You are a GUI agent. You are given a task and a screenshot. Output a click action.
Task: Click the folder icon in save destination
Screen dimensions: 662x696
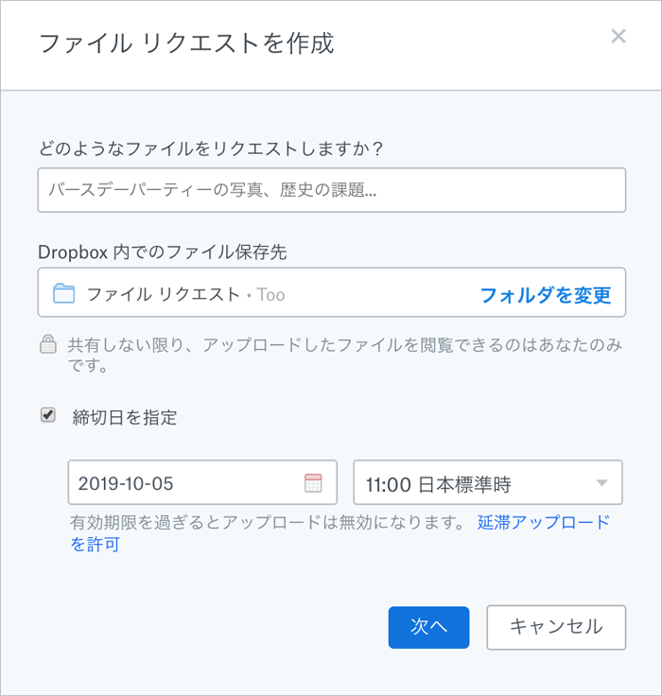pyautogui.click(x=63, y=294)
